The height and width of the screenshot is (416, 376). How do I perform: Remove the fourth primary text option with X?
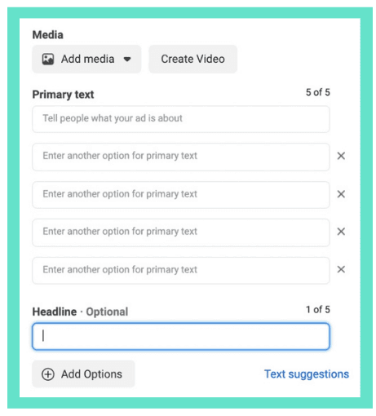click(341, 232)
